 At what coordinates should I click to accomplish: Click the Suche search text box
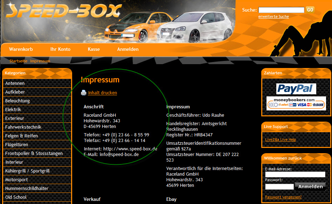[281, 10]
